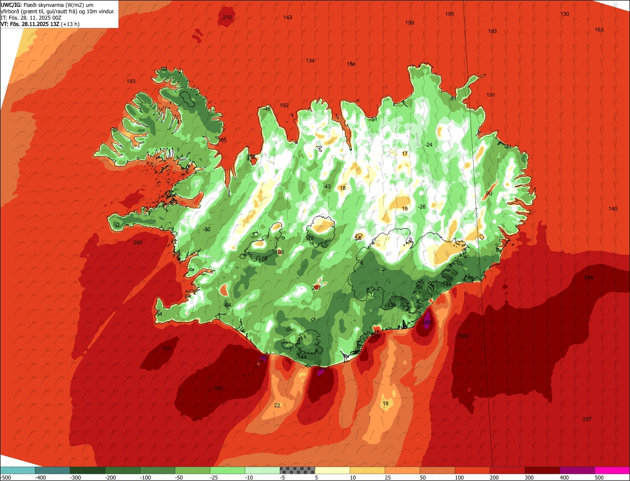Viewport: 630px width, 481px height.
Task: Click the '163' value near the top right
Action: [x=599, y=30]
